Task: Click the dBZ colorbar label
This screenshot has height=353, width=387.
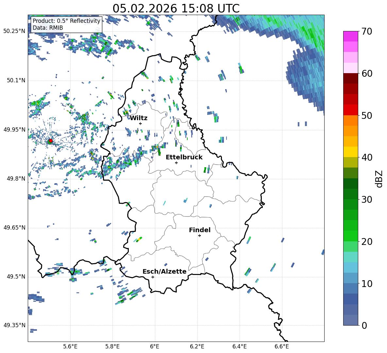Action: [x=379, y=179]
